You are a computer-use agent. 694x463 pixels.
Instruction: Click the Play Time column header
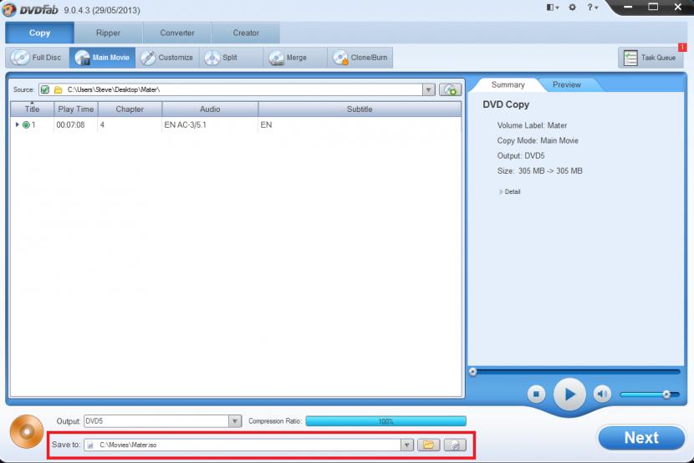point(76,109)
